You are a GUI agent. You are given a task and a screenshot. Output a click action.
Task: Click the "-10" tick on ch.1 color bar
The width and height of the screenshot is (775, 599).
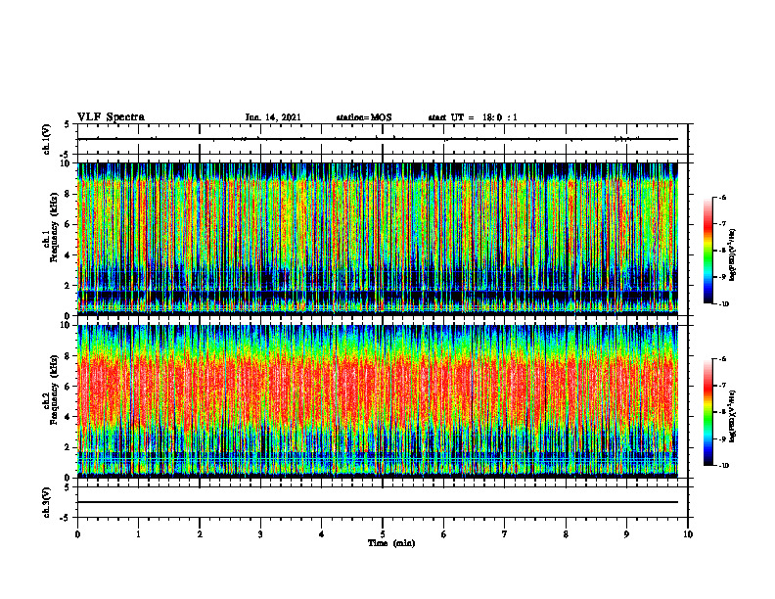coord(724,303)
